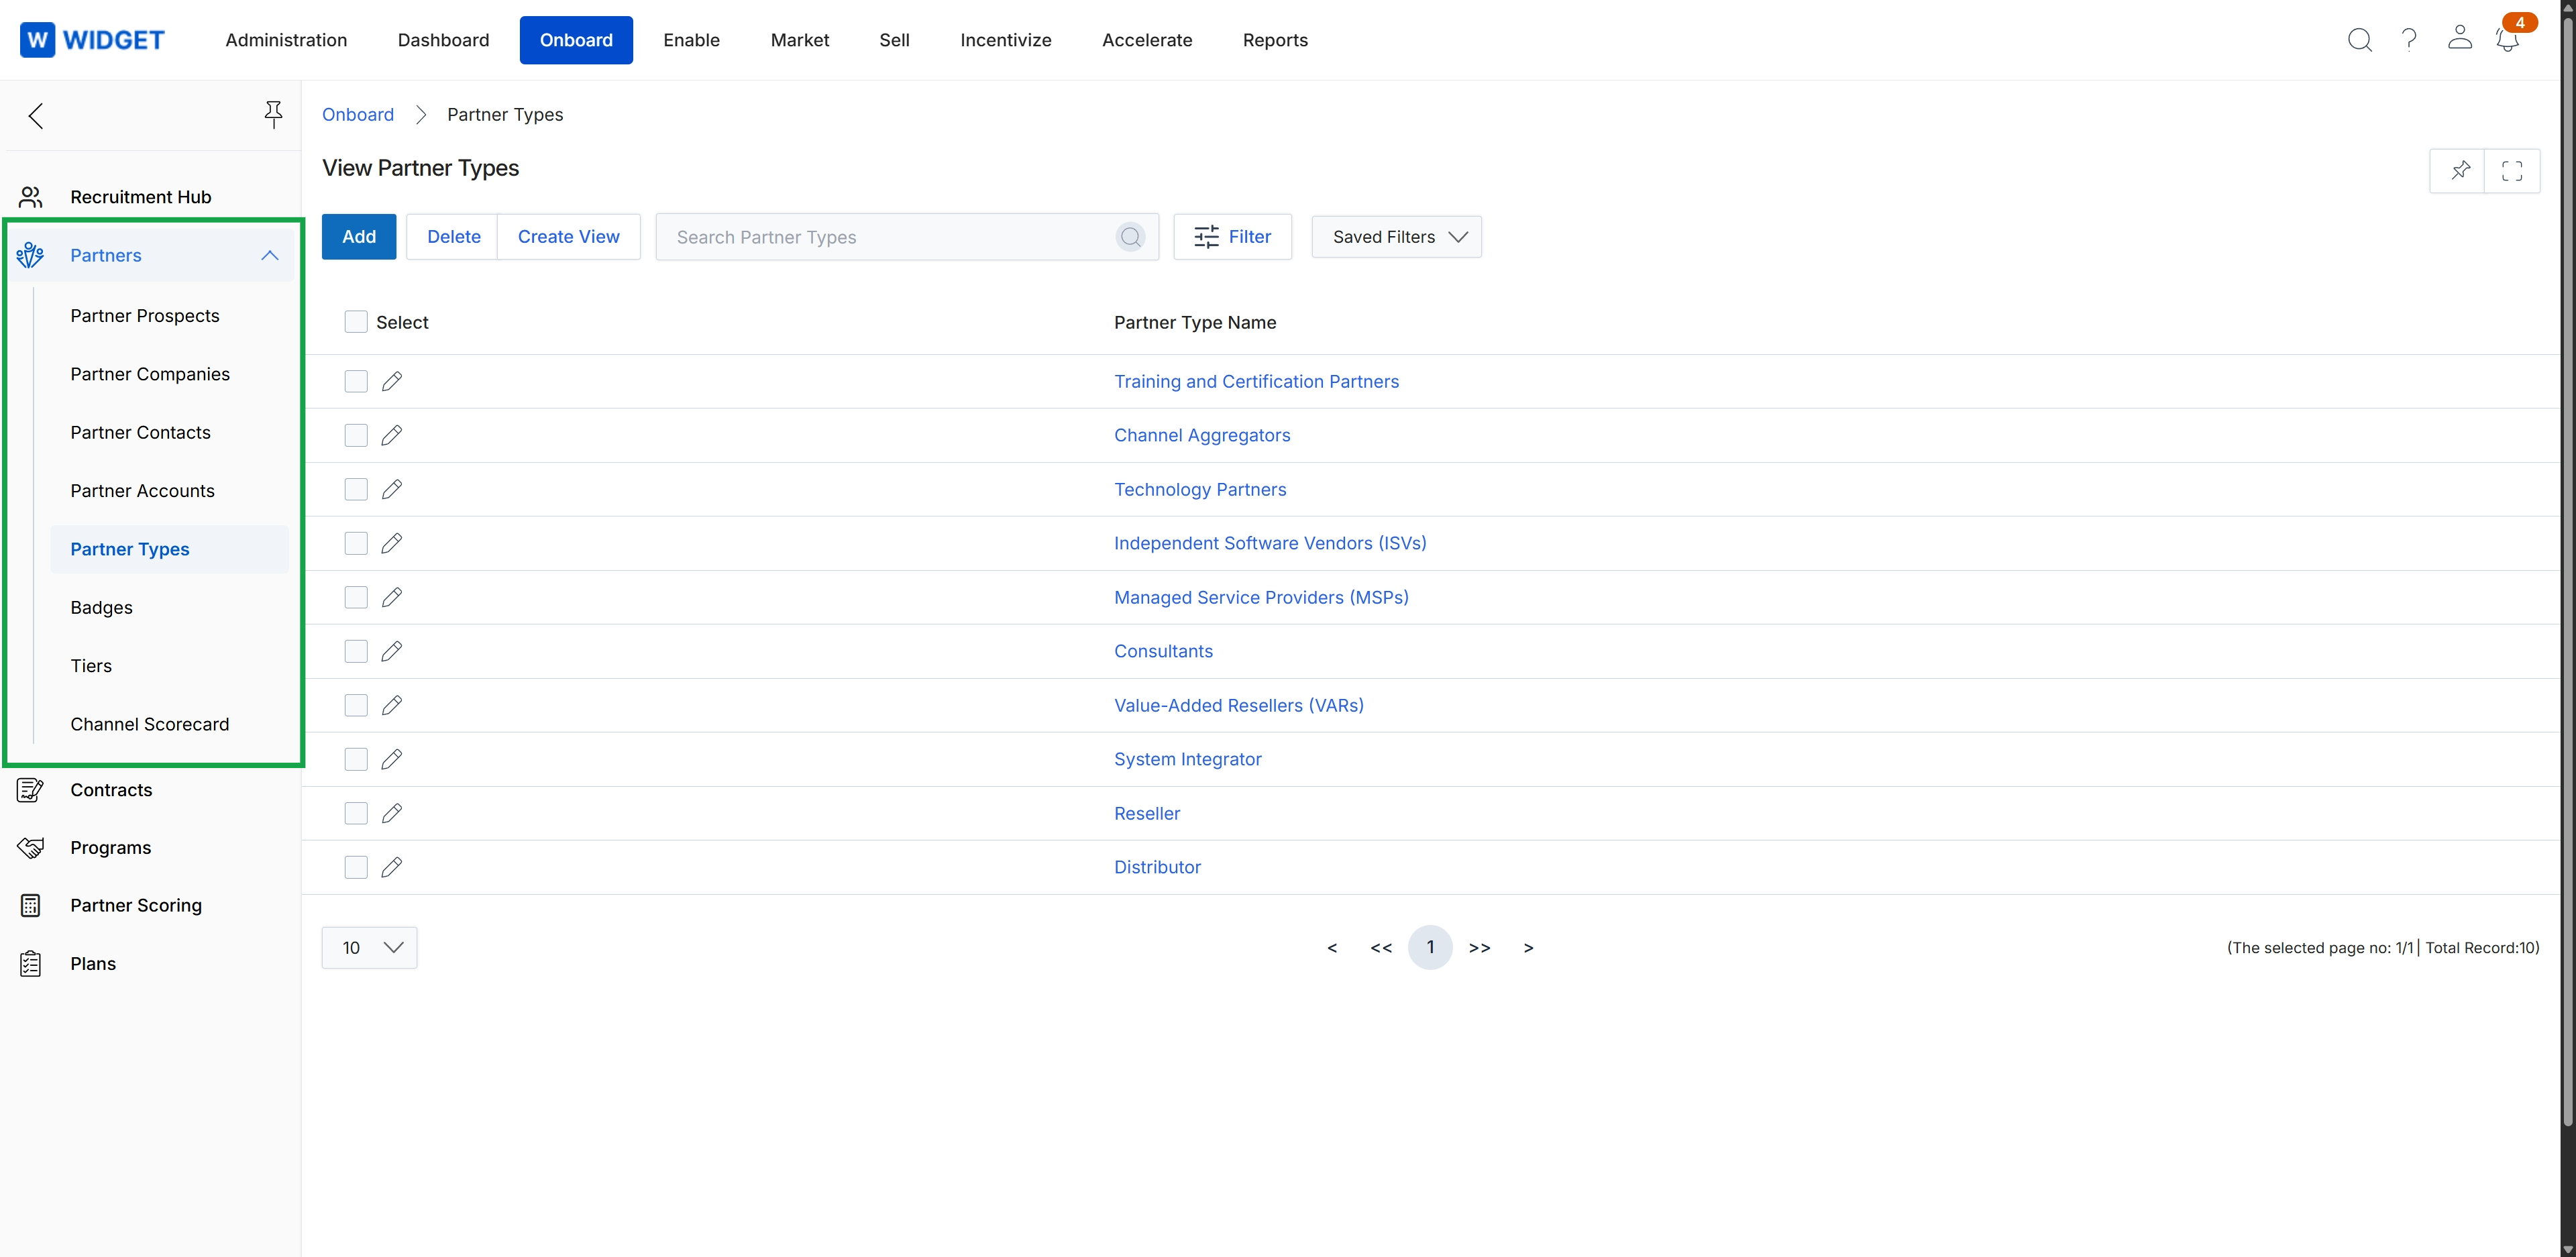Open the Distributor partner type link
2576x1257 pixels.
(x=1157, y=867)
